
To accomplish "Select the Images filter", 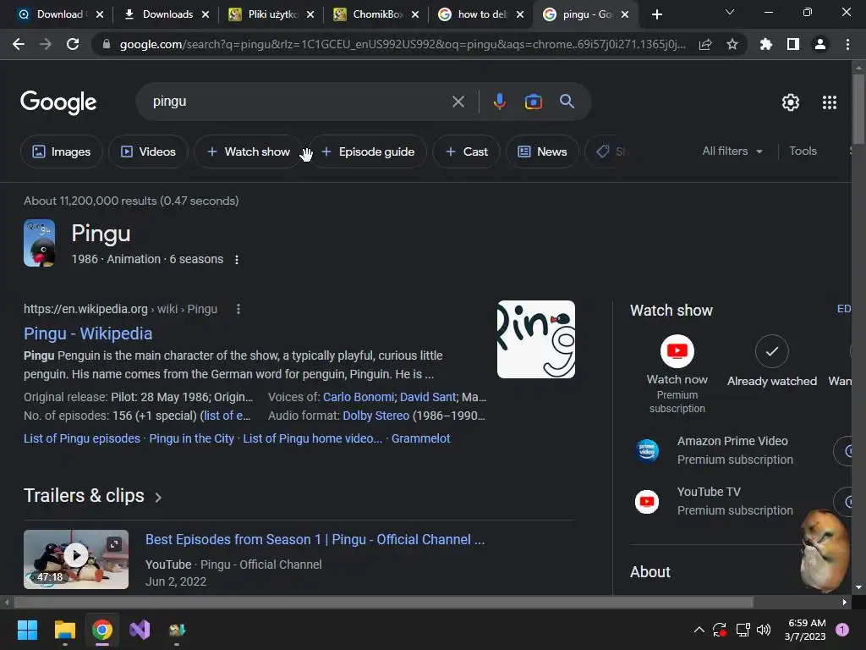I will (61, 151).
